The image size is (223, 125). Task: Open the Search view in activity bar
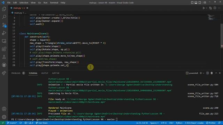pyautogui.click(x=4, y=17)
